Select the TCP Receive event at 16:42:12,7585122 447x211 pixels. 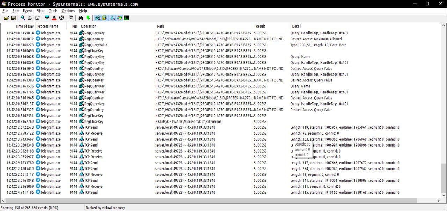click(x=220, y=133)
